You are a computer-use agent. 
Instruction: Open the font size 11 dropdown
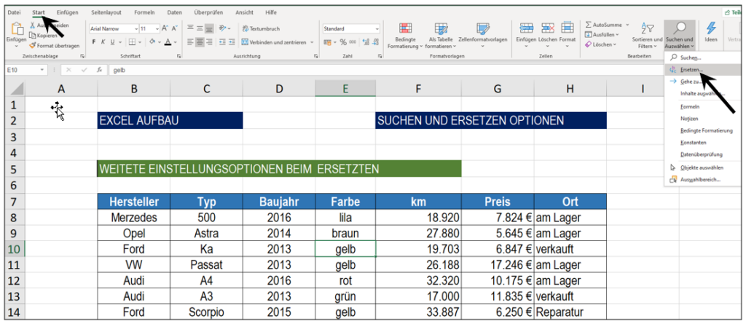pyautogui.click(x=157, y=28)
